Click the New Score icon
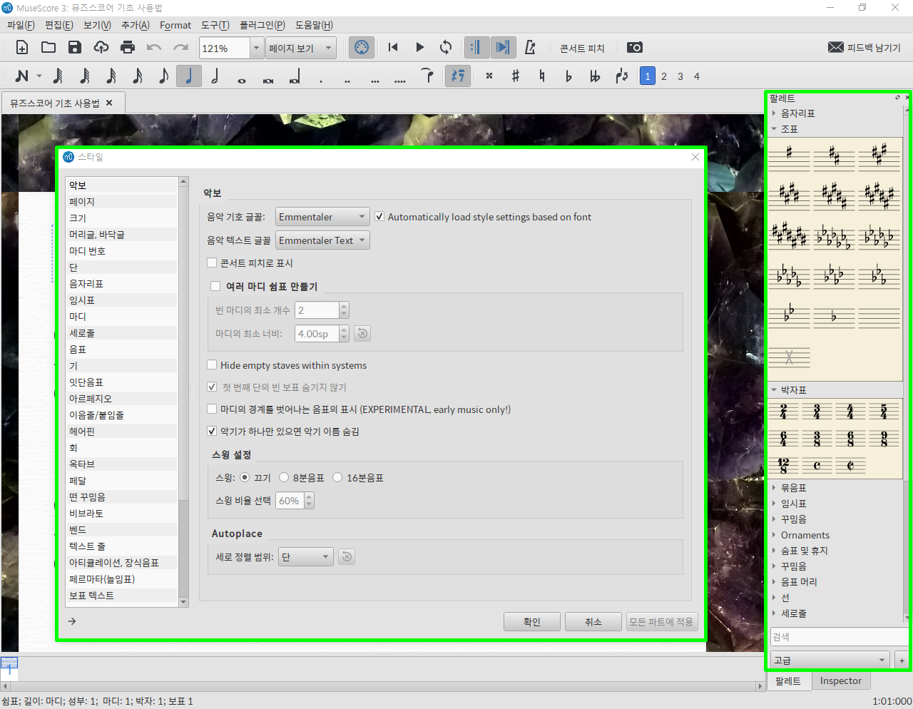The image size is (913, 709). click(22, 48)
